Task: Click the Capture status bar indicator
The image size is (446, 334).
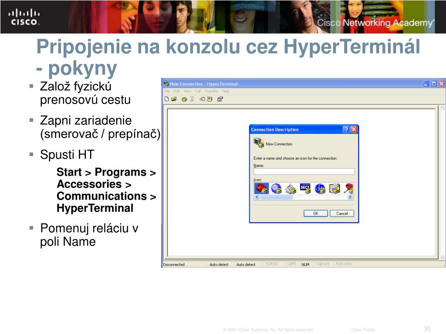Action: (x=322, y=264)
